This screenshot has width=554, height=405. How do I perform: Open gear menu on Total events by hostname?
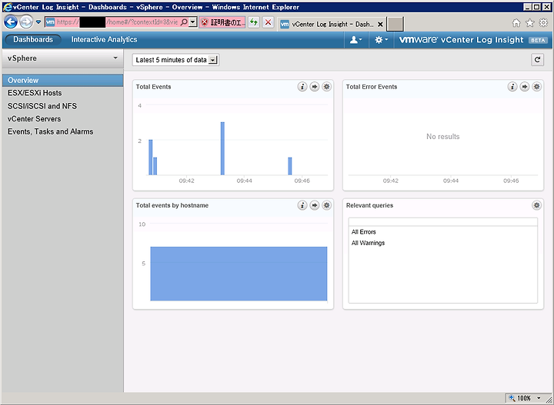coord(327,205)
